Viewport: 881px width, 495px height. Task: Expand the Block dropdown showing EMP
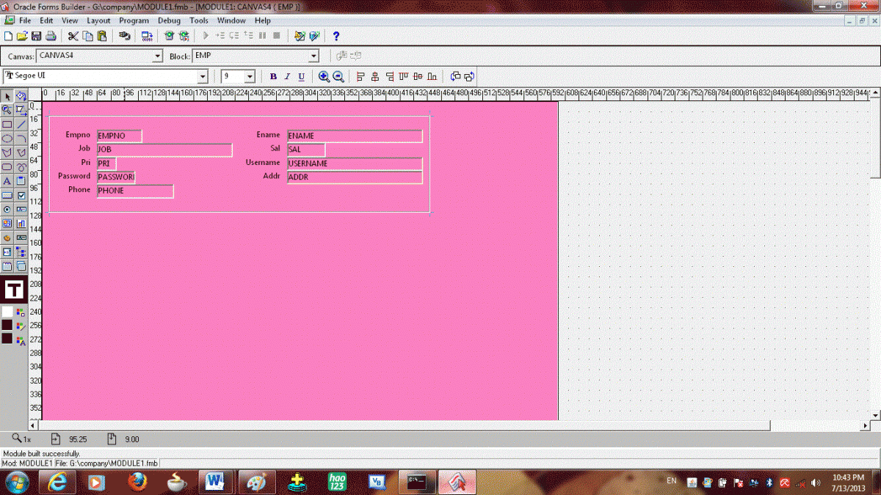[314, 56]
